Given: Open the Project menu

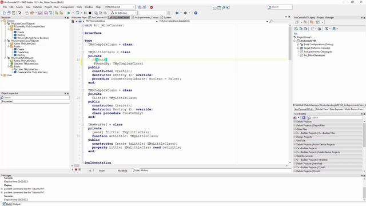Looking at the screenshot, I should pos(48,7).
